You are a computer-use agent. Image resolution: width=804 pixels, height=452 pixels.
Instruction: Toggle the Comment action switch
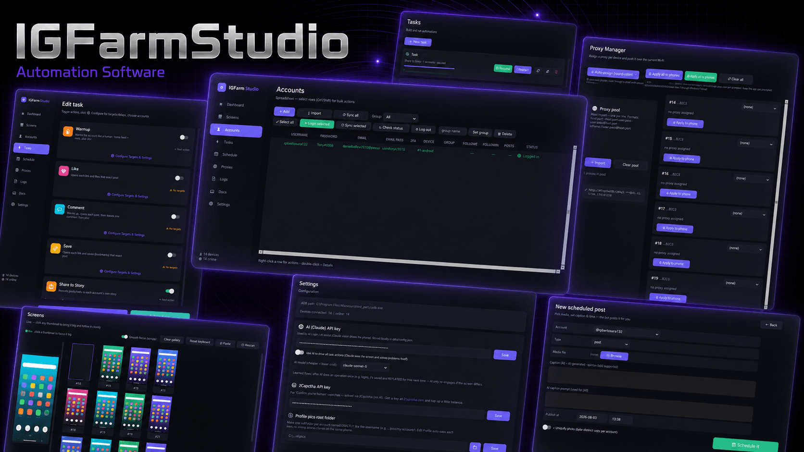point(175,217)
